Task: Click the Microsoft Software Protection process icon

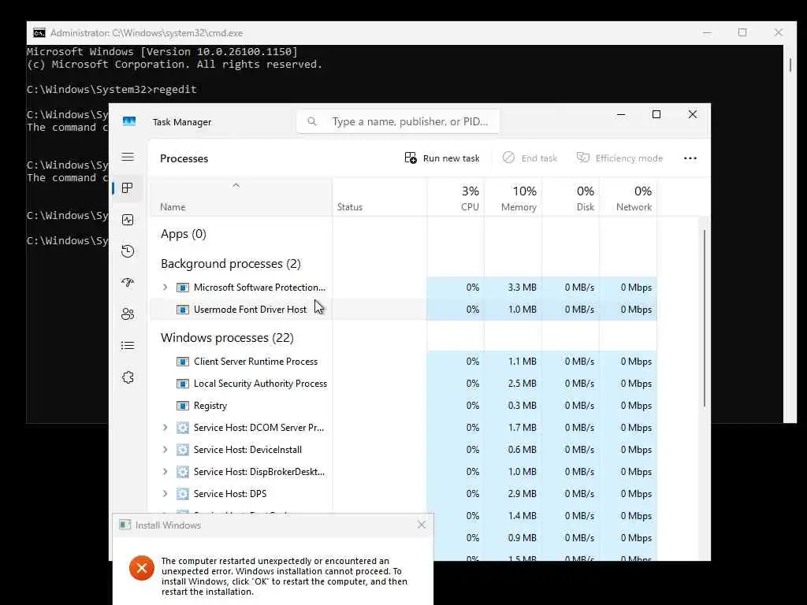Action: pos(183,288)
